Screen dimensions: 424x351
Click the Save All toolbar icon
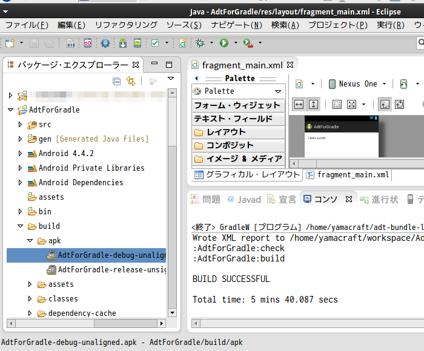coord(48,43)
